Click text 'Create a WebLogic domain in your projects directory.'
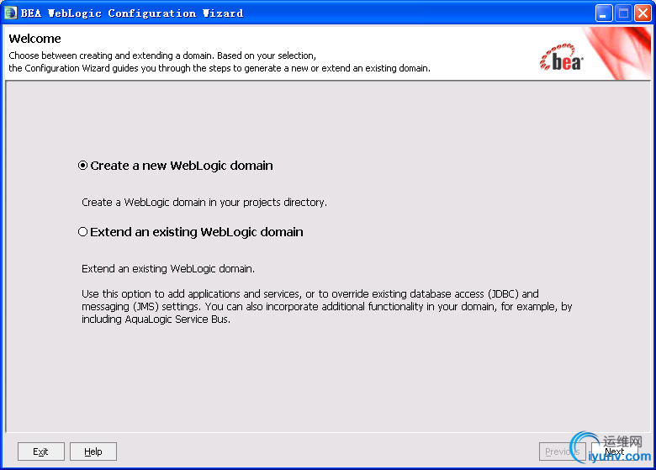 click(x=204, y=203)
